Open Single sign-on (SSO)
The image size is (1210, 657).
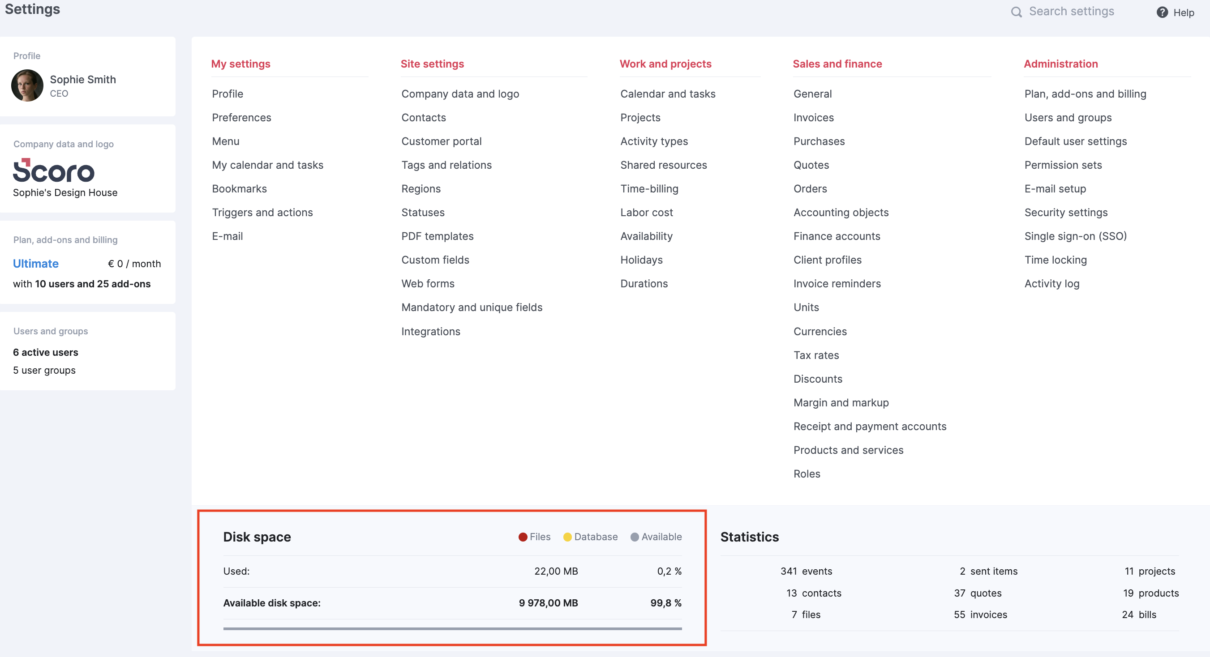coord(1075,236)
